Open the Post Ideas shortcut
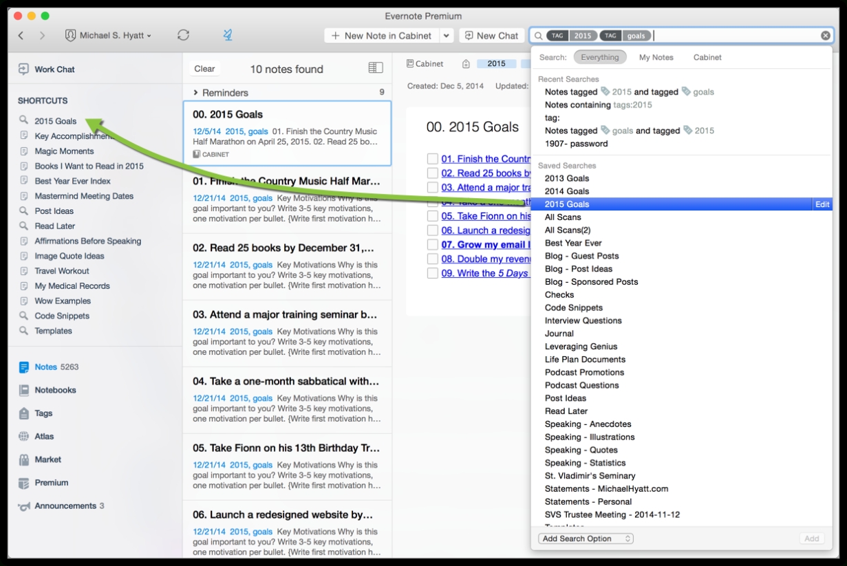Viewport: 847px width, 566px height. [54, 211]
